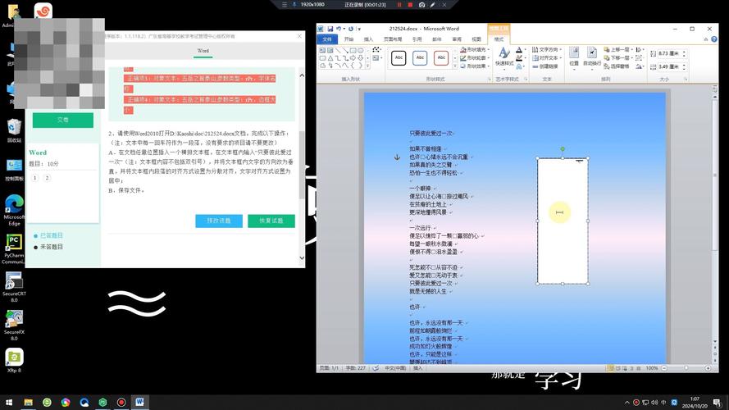Screen dimensions: 729x410
Task: Expand the Text Direction (文字方向) dropdown
Action: tap(548, 49)
